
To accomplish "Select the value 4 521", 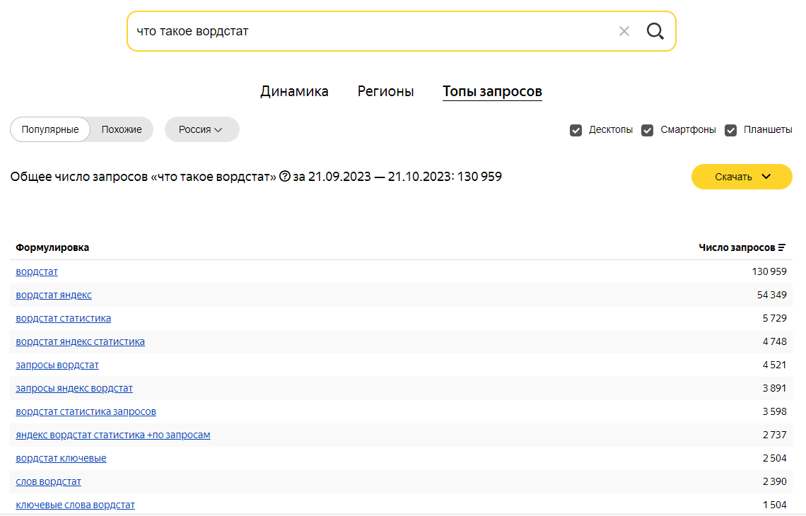I will pos(775,365).
